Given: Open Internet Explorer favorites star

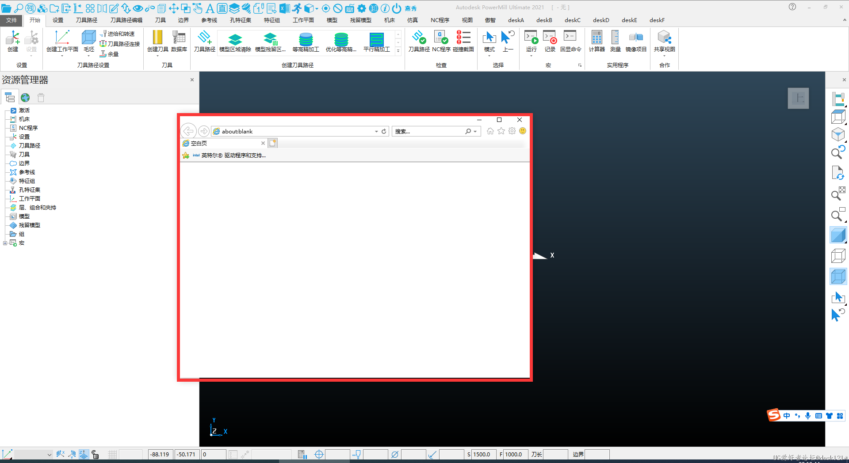Looking at the screenshot, I should 501,131.
